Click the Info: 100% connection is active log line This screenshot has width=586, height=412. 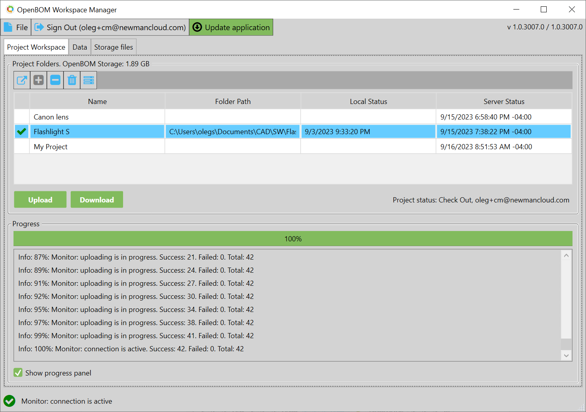131,349
